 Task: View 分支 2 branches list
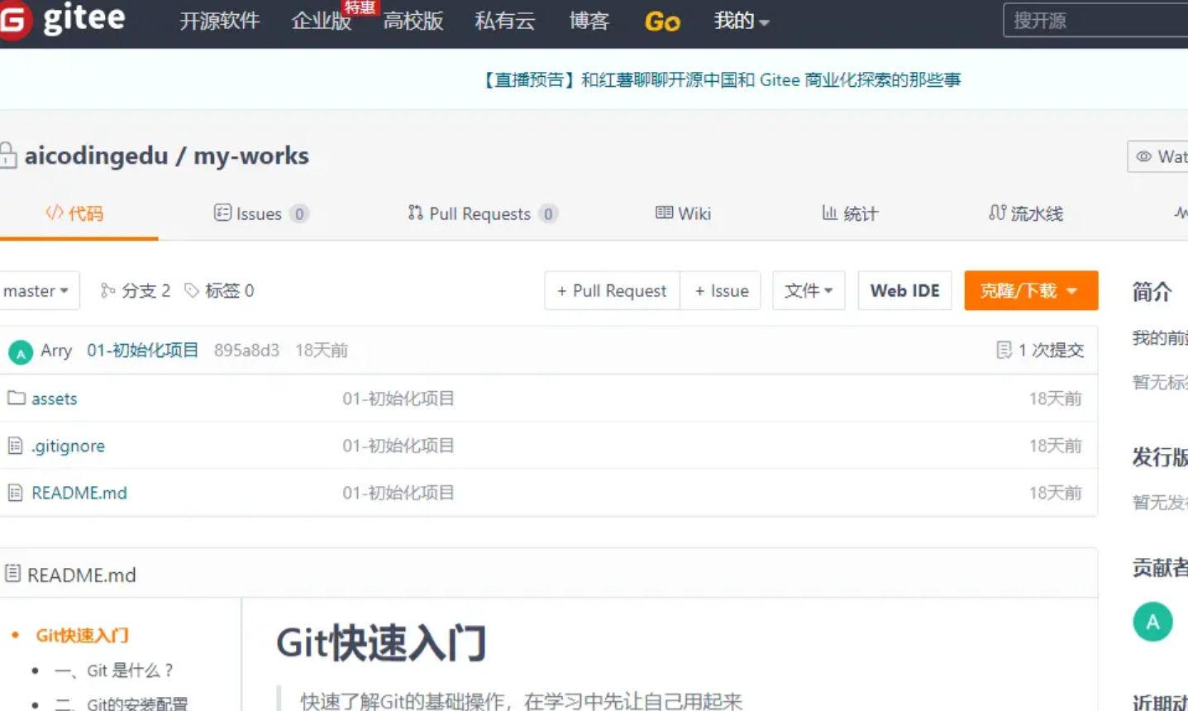pyautogui.click(x=136, y=291)
